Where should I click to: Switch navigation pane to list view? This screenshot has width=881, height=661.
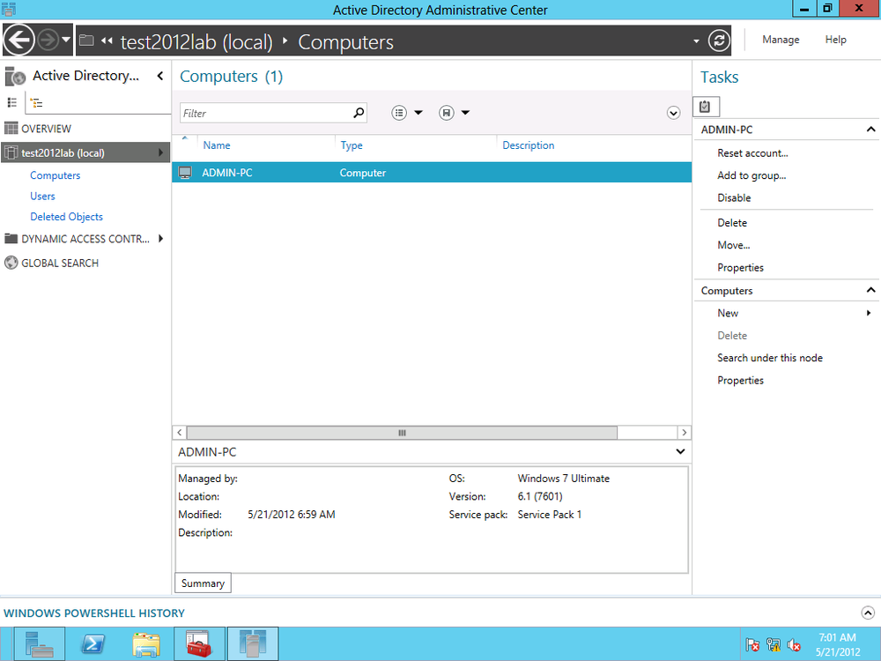(x=11, y=102)
